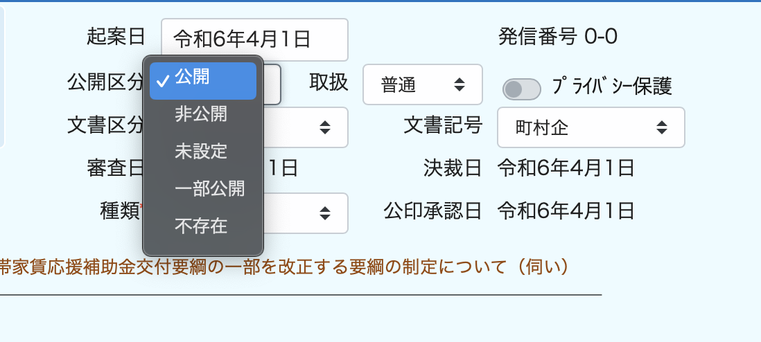Open the 文書記号 dropdown showing 町村企

591,127
